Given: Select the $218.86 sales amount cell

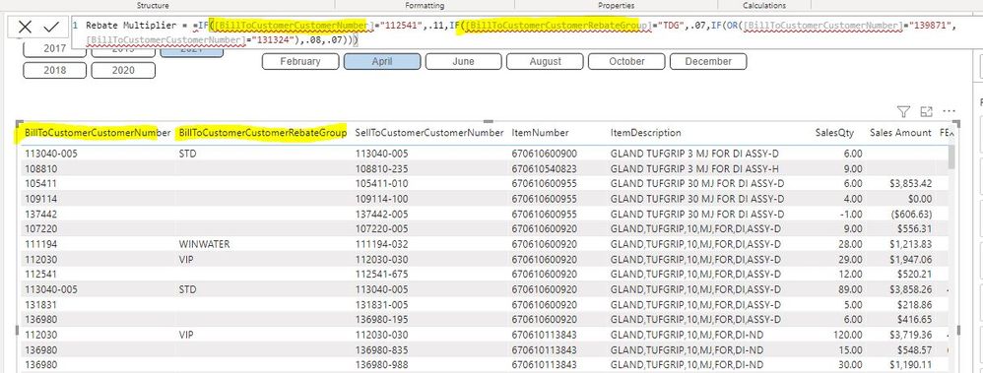Looking at the screenshot, I should [914, 305].
